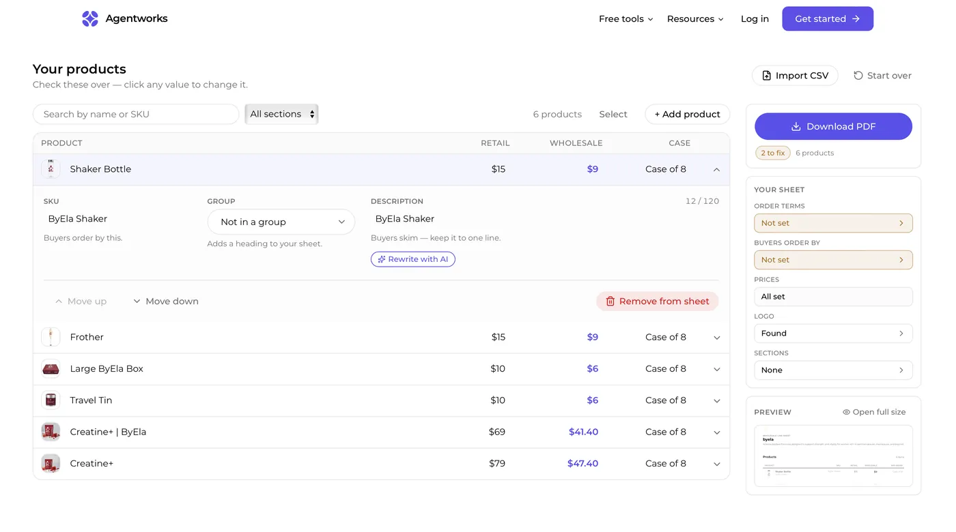Click the Large ByEla Box thumbnail

point(51,369)
